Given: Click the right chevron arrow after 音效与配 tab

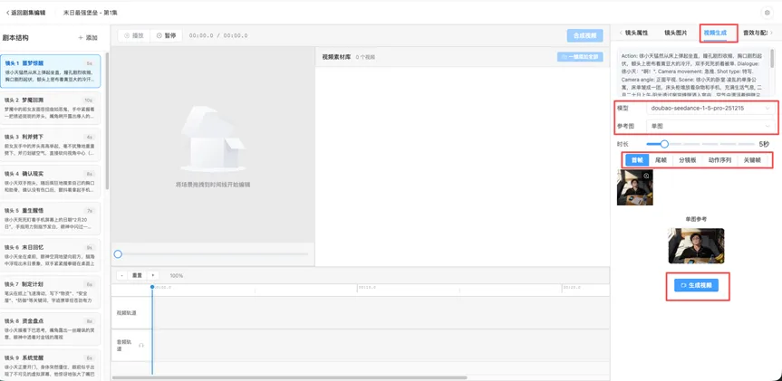Looking at the screenshot, I should 772,33.
